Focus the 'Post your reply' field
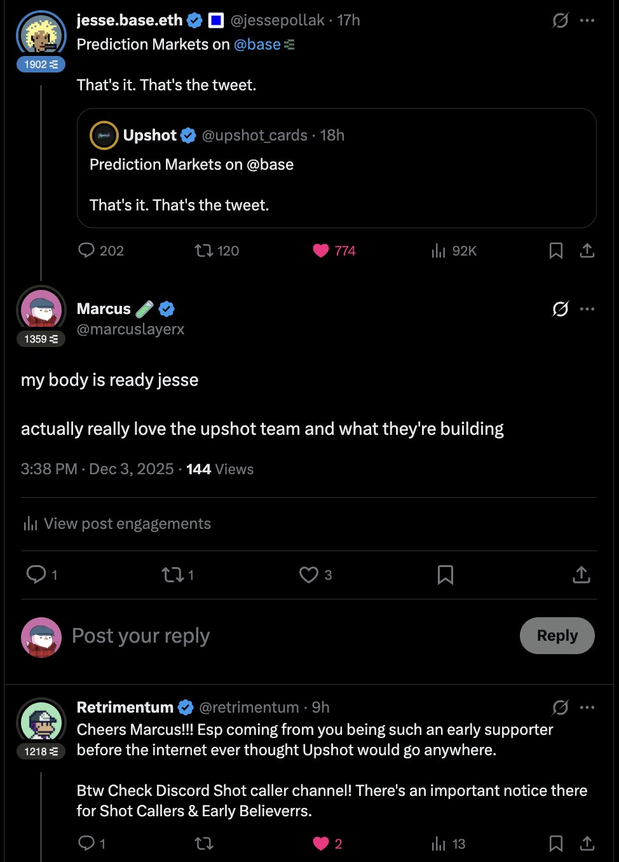 (x=254, y=636)
